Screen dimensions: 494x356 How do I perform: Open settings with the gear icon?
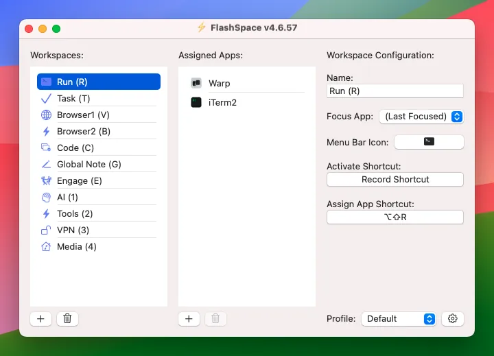point(452,319)
